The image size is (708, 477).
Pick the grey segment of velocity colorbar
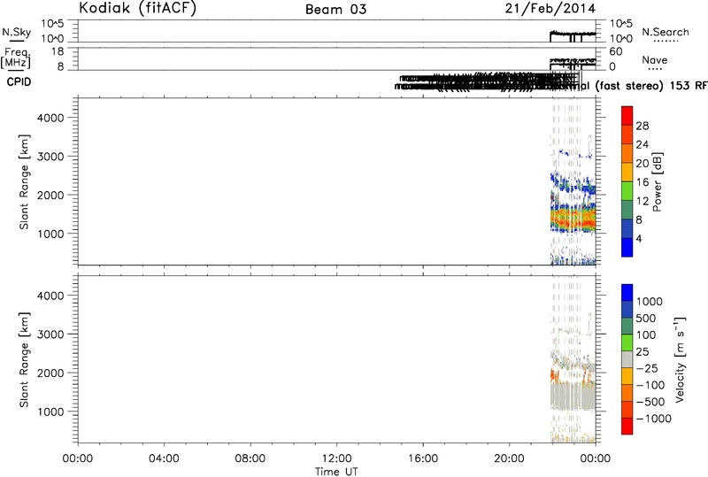pyautogui.click(x=627, y=360)
